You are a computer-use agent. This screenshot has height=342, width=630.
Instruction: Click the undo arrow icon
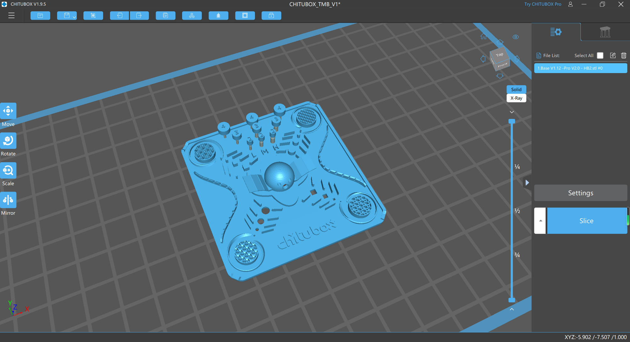119,15
